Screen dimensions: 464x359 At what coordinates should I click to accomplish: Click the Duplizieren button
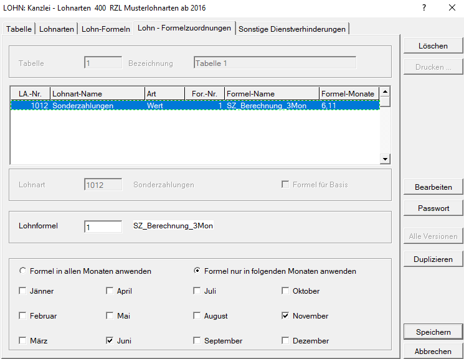point(433,259)
